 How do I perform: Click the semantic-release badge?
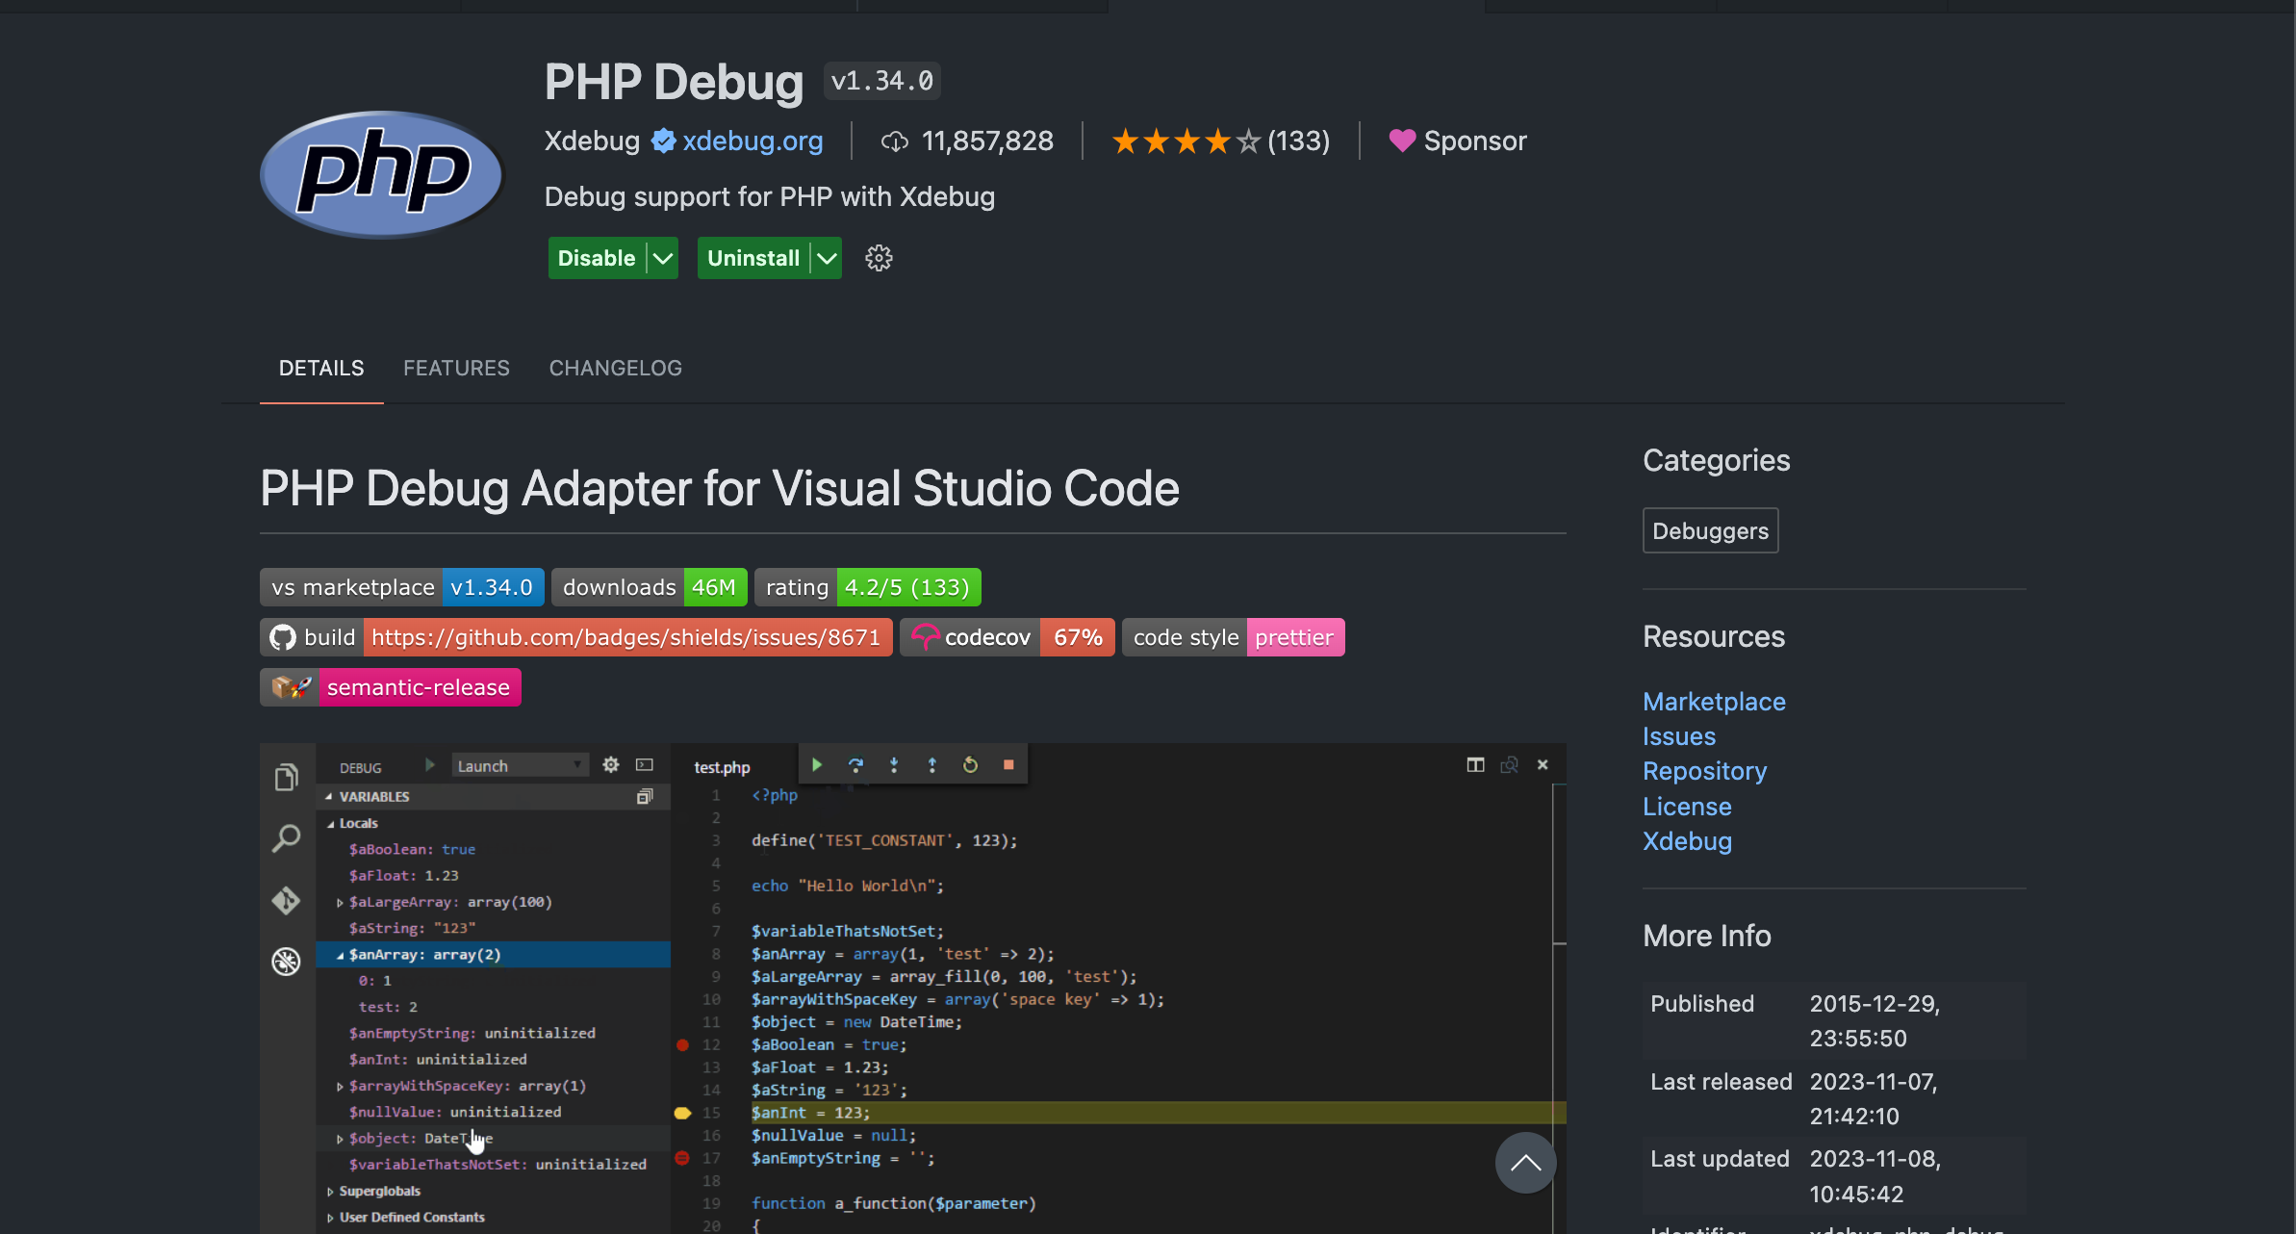click(x=391, y=687)
